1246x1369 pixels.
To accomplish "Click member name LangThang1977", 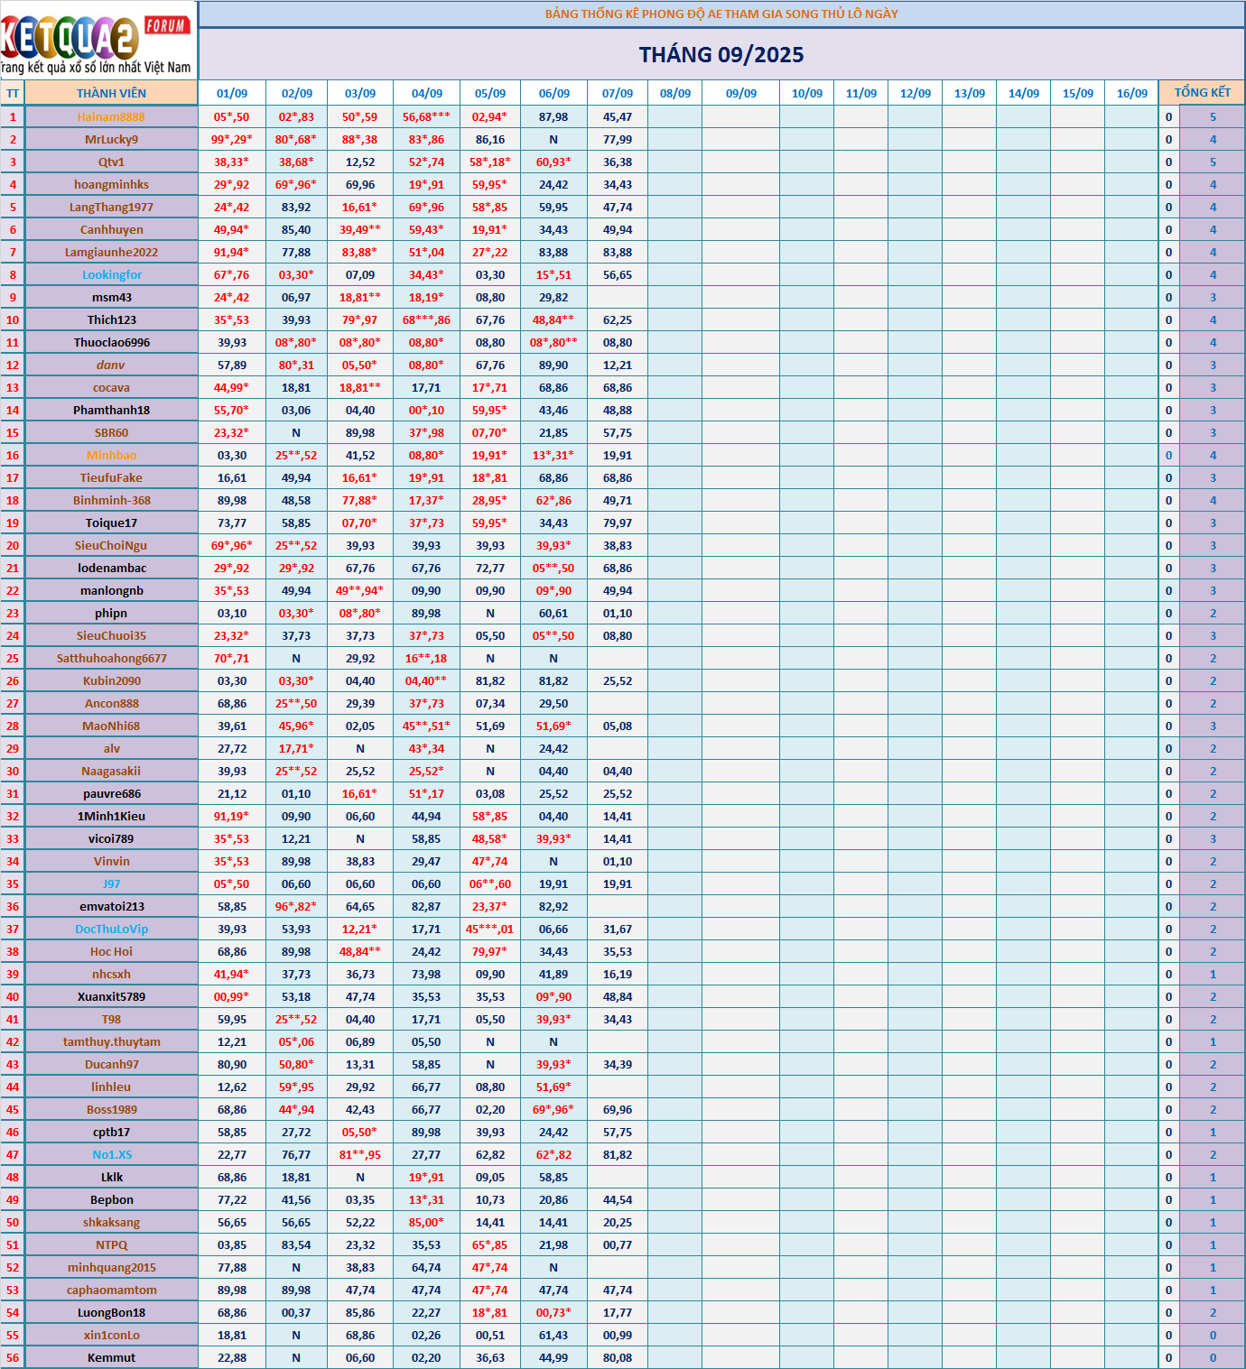I will click(x=111, y=207).
